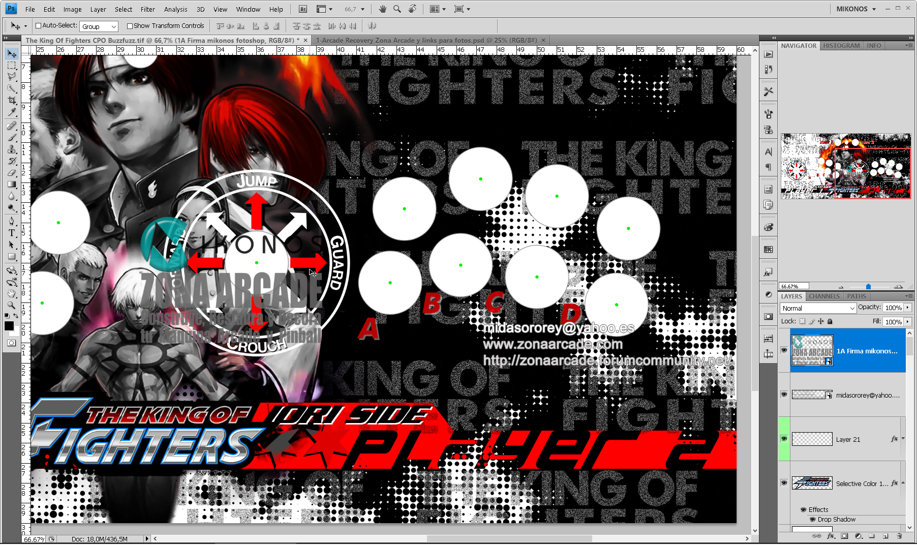Click the Navigator zoom percentage field
The image size is (917, 545).
tap(794, 287)
